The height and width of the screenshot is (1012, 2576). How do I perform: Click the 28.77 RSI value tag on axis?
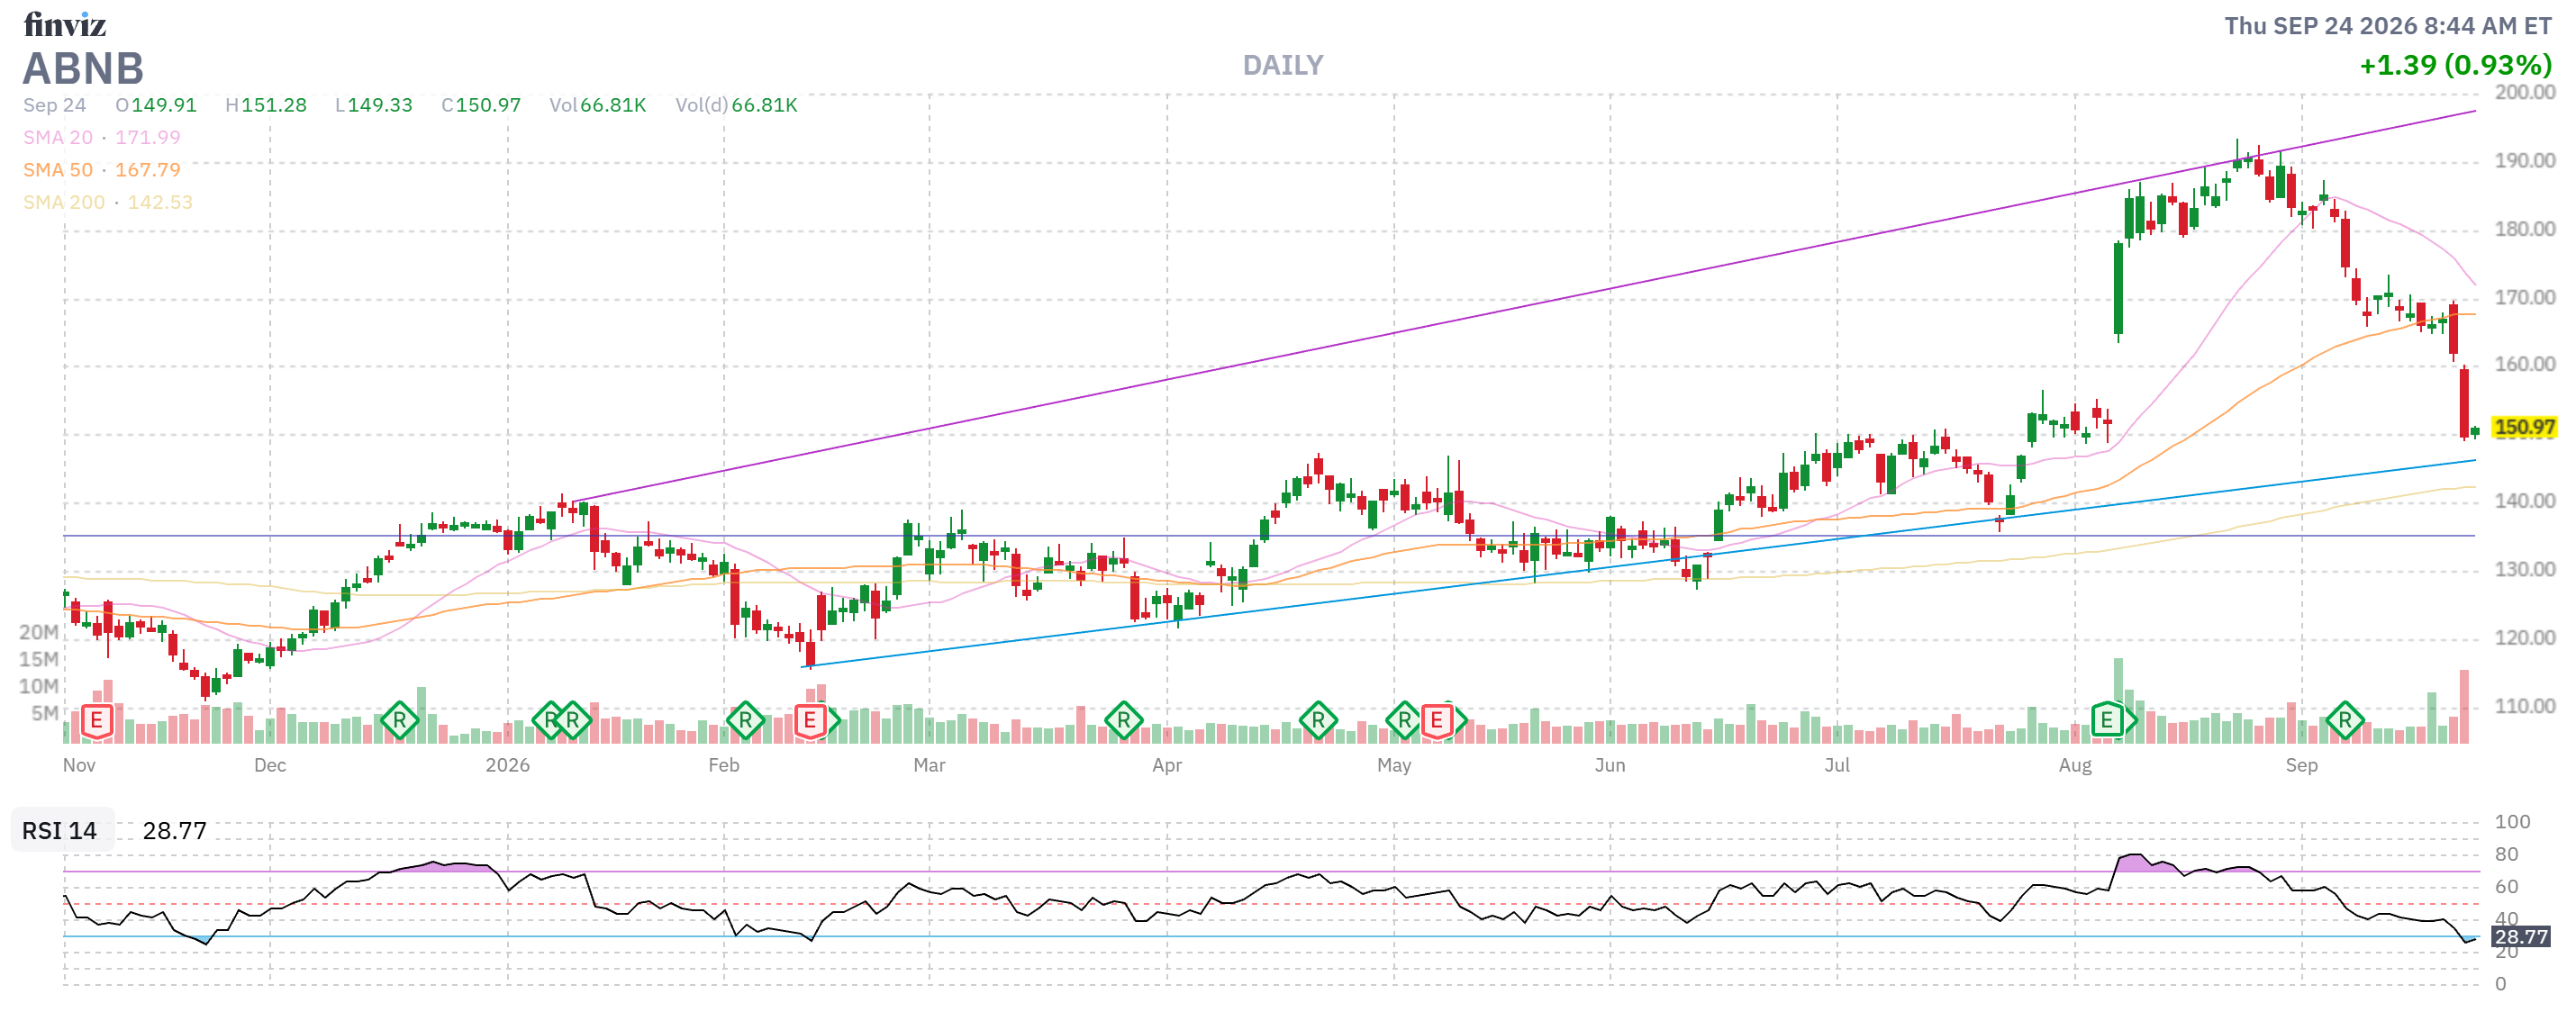[x=2520, y=936]
